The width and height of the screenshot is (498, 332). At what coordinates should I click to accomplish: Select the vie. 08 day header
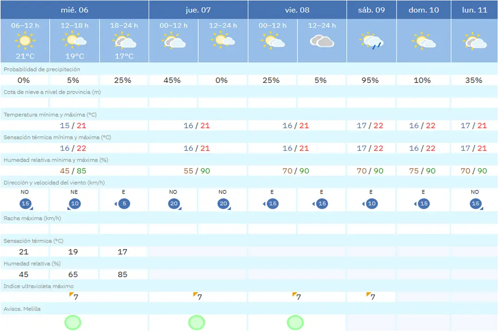tap(297, 10)
